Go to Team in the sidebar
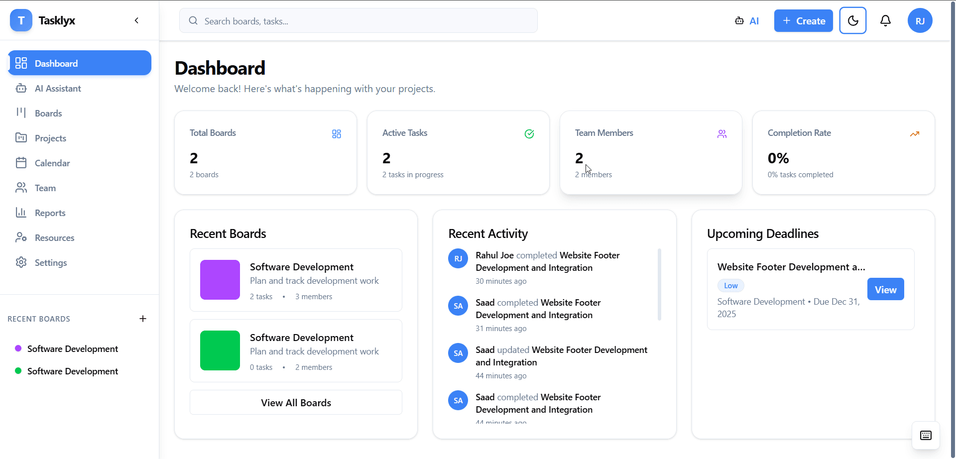The width and height of the screenshot is (956, 459). point(80,188)
